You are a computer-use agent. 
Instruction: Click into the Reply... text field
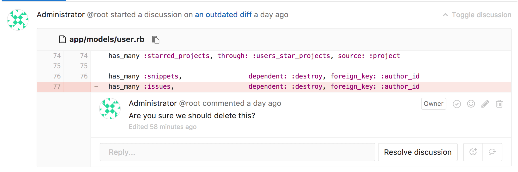click(237, 152)
